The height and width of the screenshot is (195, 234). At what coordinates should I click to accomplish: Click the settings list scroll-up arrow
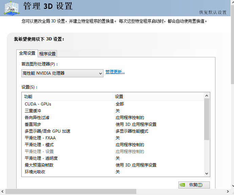pyautogui.click(x=207, y=96)
